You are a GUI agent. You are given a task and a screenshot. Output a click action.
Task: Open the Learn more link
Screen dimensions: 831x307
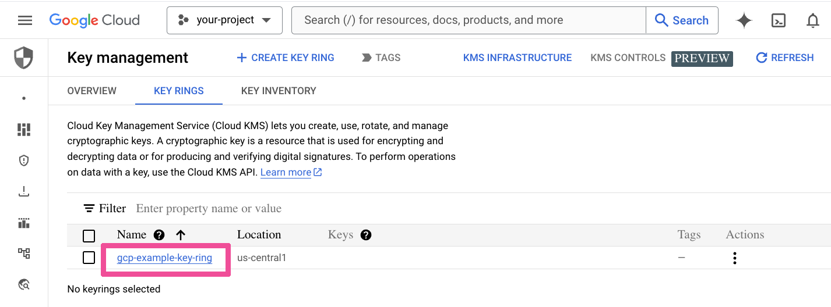[291, 172]
